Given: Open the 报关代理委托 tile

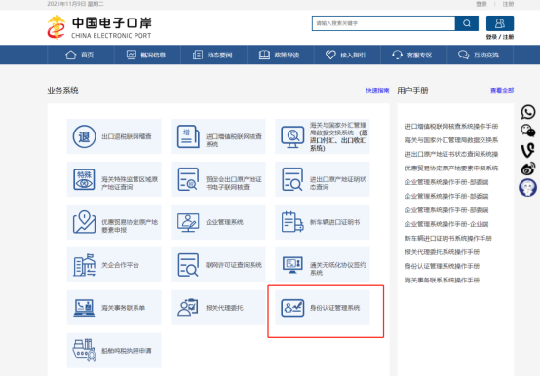Looking at the screenshot, I should click(218, 308).
